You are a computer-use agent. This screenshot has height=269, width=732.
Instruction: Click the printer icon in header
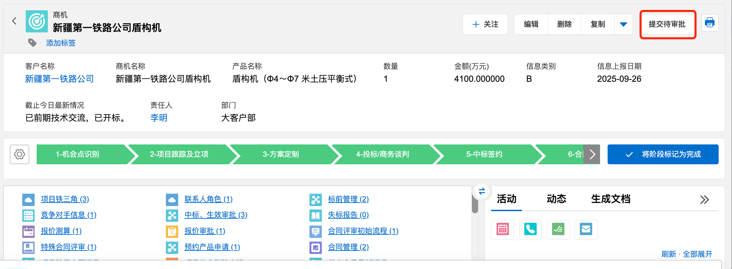pos(710,23)
